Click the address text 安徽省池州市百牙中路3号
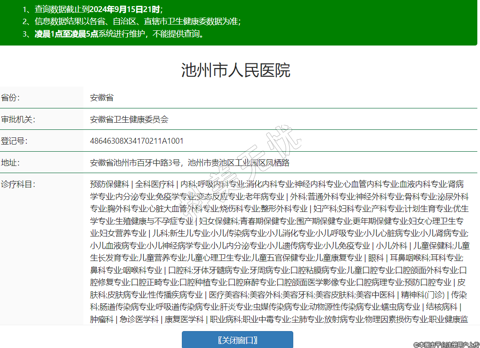Image resolution: width=480 pixels, height=348 pixels. coord(137,162)
